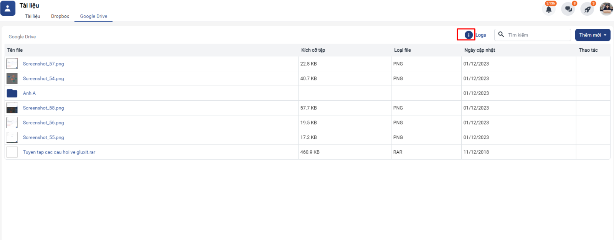Click the rocket icon in header
Viewport: 614px width, 240px height.
(587, 9)
